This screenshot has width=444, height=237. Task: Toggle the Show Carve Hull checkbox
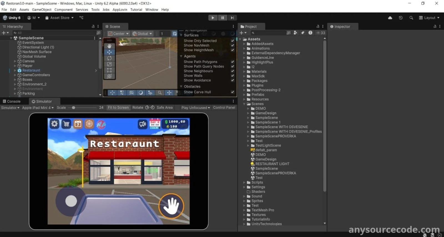coord(233,92)
